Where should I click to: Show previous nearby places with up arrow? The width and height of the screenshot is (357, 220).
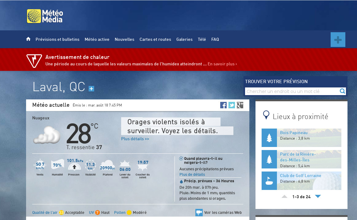[284, 196]
